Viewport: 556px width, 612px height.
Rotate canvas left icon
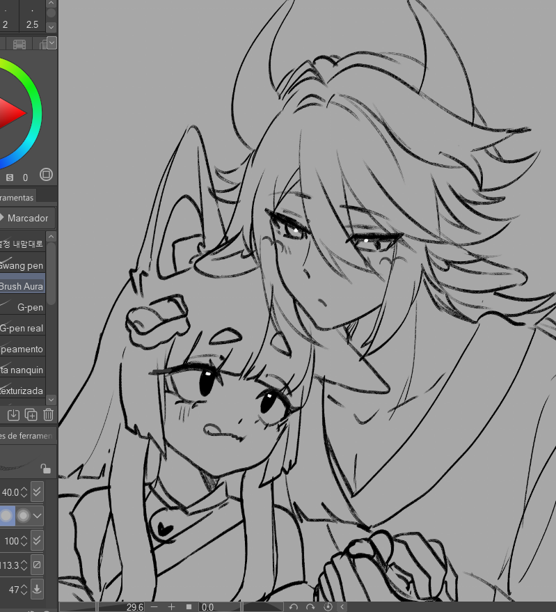[294, 607]
